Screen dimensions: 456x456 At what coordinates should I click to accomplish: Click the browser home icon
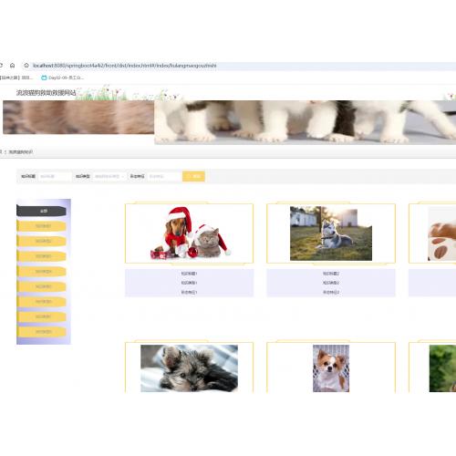12,66
